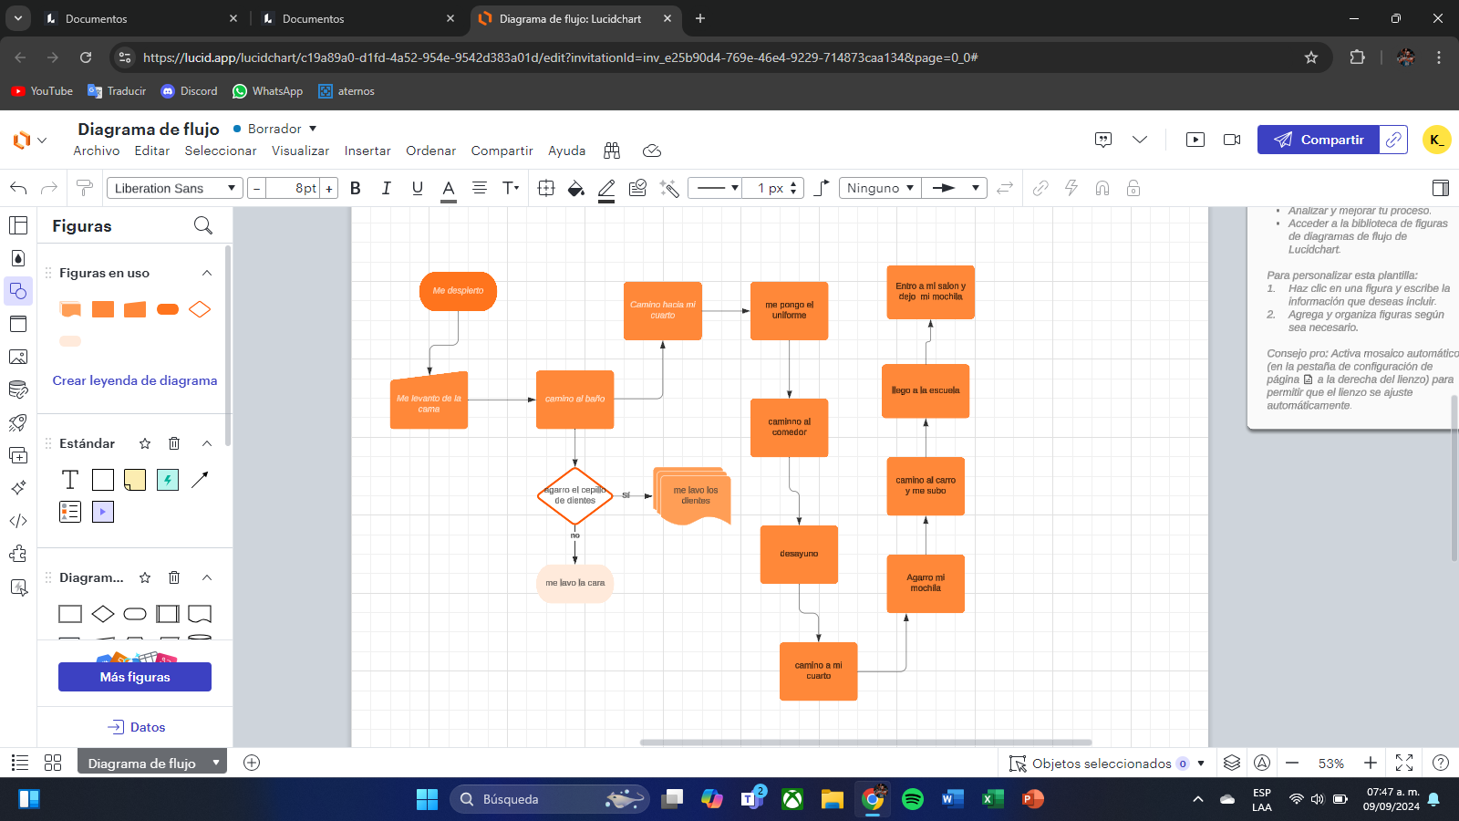This screenshot has width=1459, height=821.
Task: Open Spotify from the Windows taskbar
Action: click(x=912, y=799)
